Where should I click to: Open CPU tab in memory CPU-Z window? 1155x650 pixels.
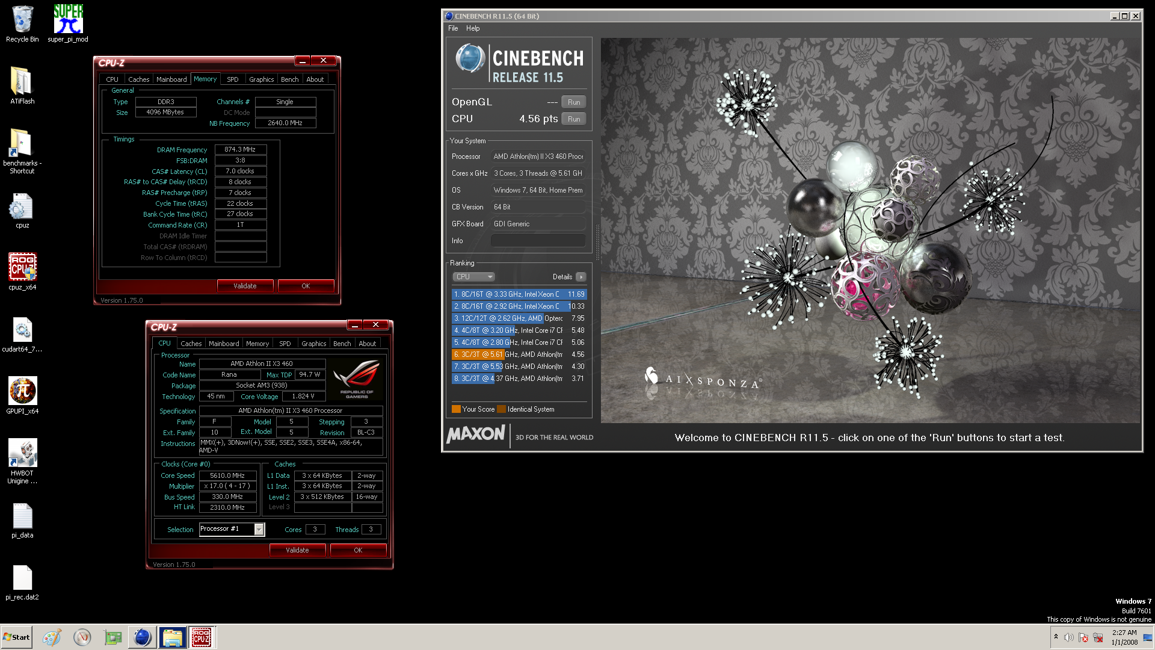point(112,79)
